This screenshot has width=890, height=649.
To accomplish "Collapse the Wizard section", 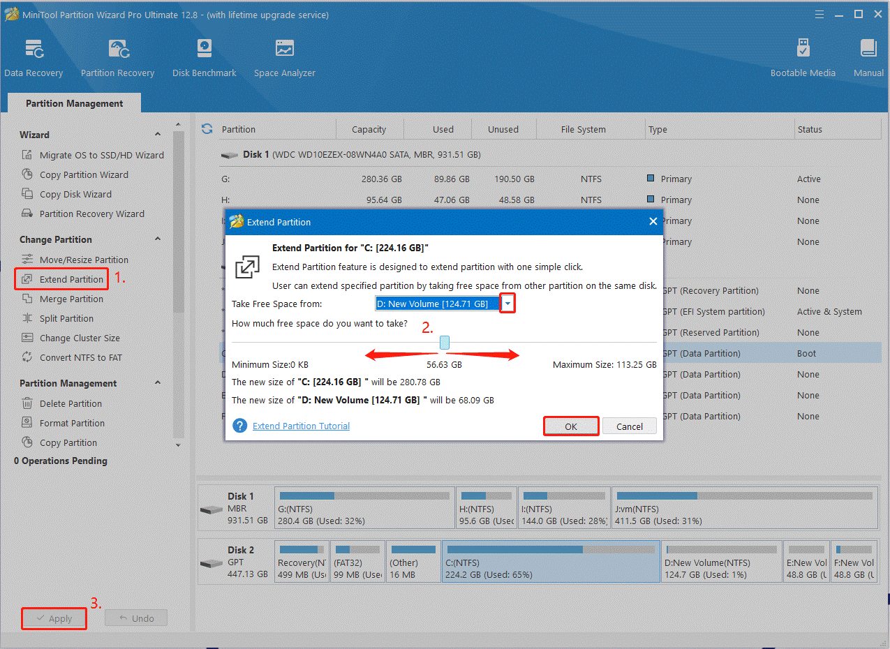I will pyautogui.click(x=157, y=134).
